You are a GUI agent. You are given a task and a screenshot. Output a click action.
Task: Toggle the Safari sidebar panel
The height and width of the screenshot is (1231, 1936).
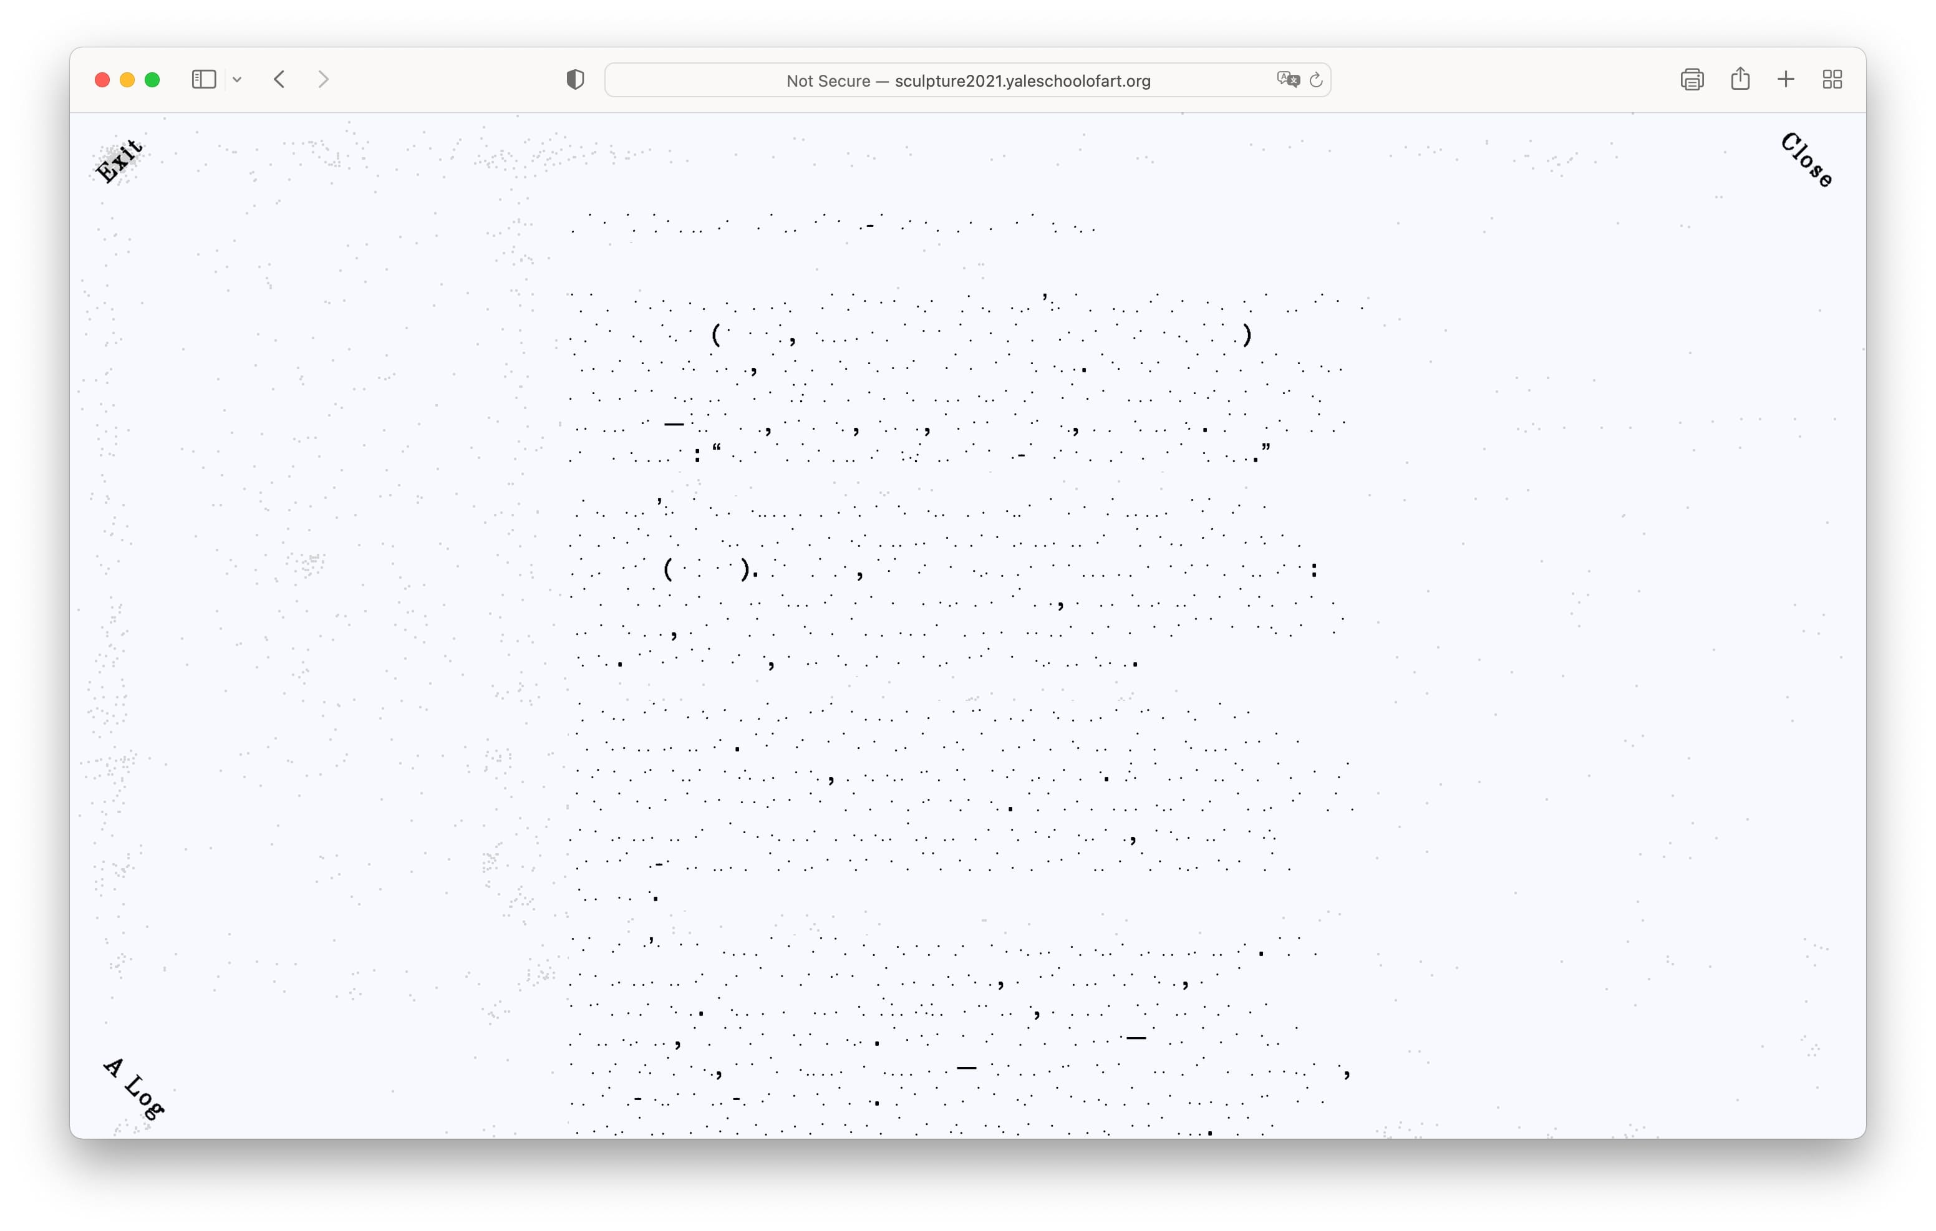point(203,80)
